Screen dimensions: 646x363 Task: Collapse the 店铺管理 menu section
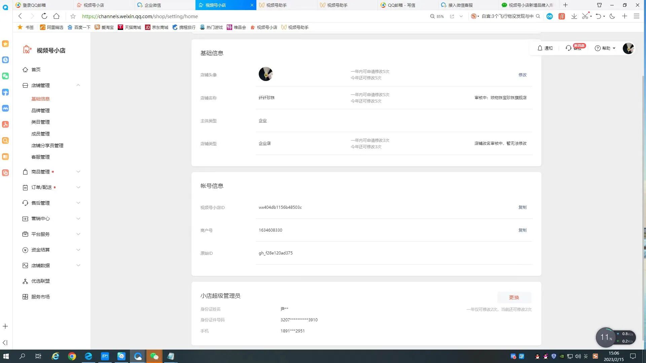point(78,85)
